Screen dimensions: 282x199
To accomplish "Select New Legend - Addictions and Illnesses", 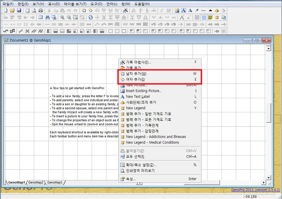I will click(x=160, y=137).
